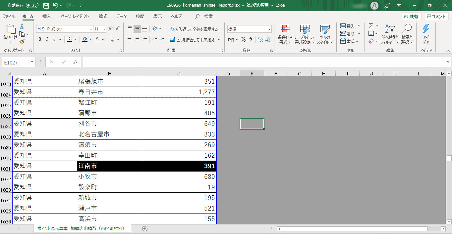The width and height of the screenshot is (452, 234).
Task: Select the ポイント還元事業 sheet tab
Action: [x=82, y=228]
